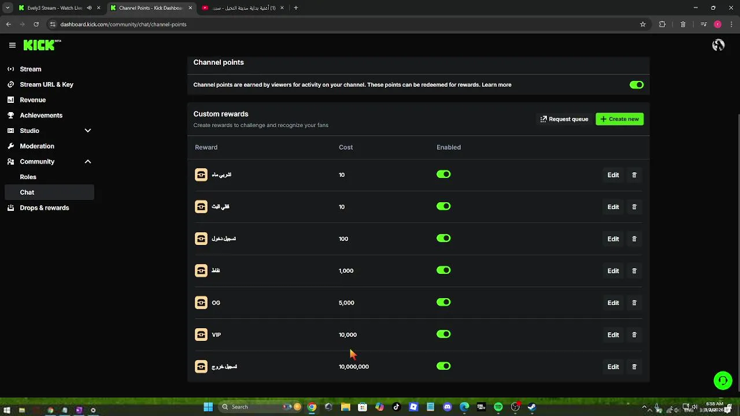Edit the VIP reward
Image resolution: width=740 pixels, height=416 pixels.
613,335
